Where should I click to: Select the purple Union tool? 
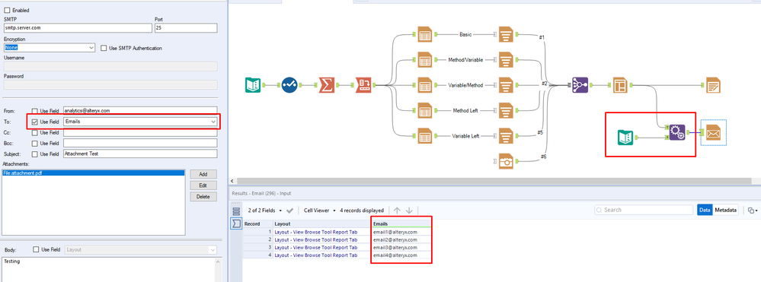(580, 85)
